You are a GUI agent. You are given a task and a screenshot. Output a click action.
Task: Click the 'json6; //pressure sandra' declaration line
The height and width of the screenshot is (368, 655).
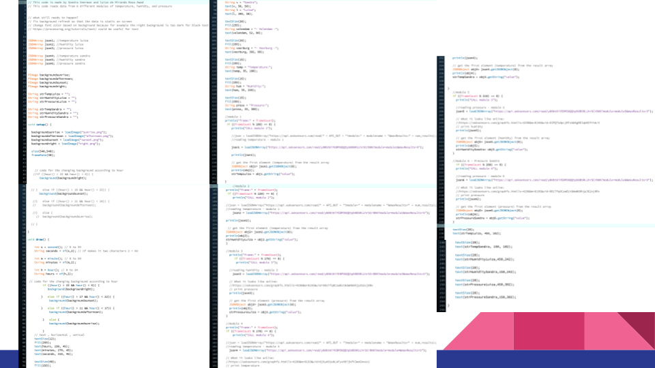click(x=57, y=63)
